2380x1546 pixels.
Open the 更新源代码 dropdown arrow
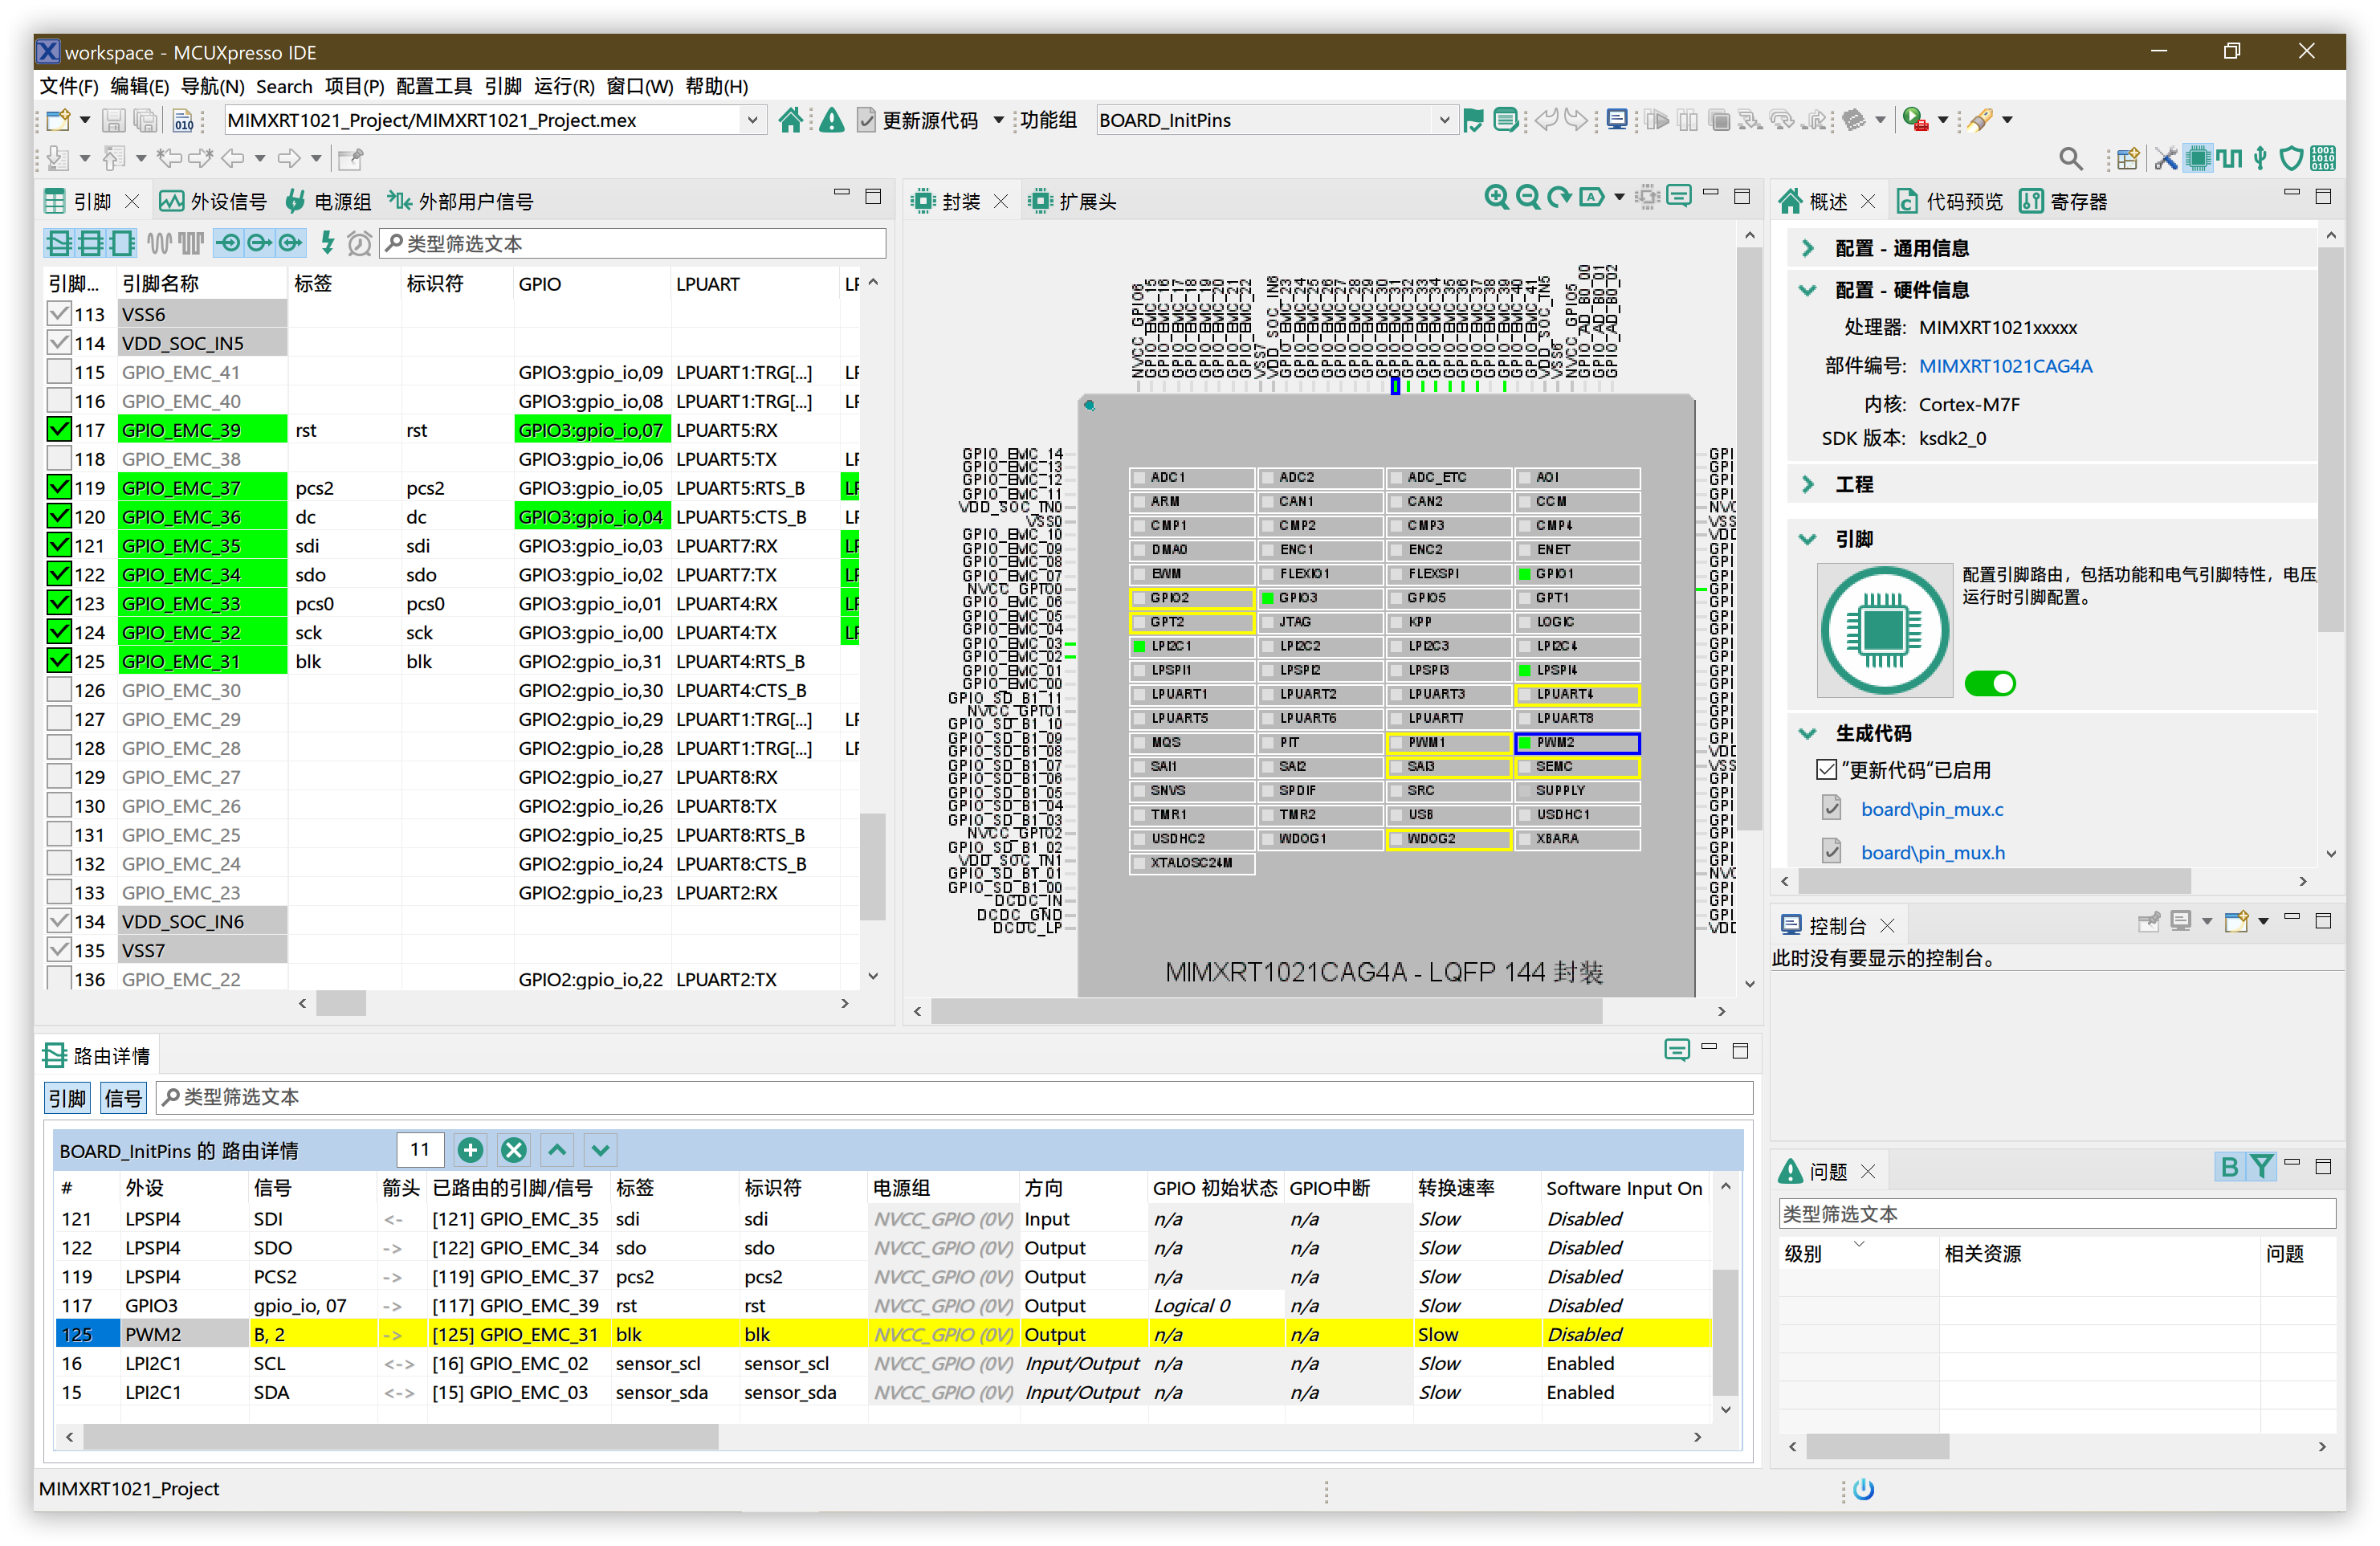(998, 120)
